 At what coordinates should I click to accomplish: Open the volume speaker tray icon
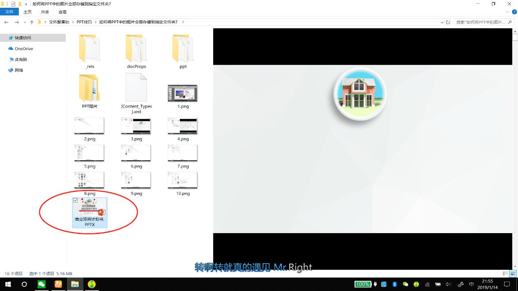(449, 284)
